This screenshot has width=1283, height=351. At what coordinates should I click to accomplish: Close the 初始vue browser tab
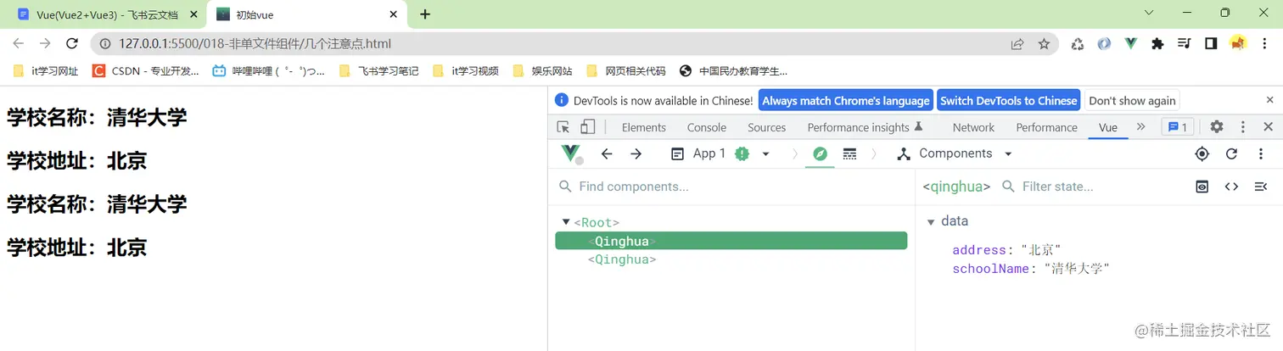point(393,14)
